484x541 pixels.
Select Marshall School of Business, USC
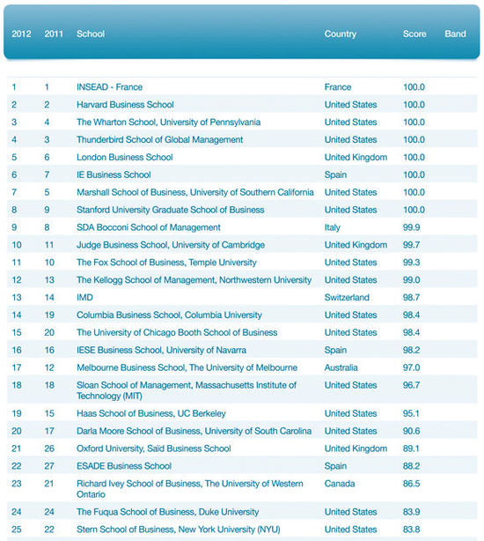pos(195,192)
